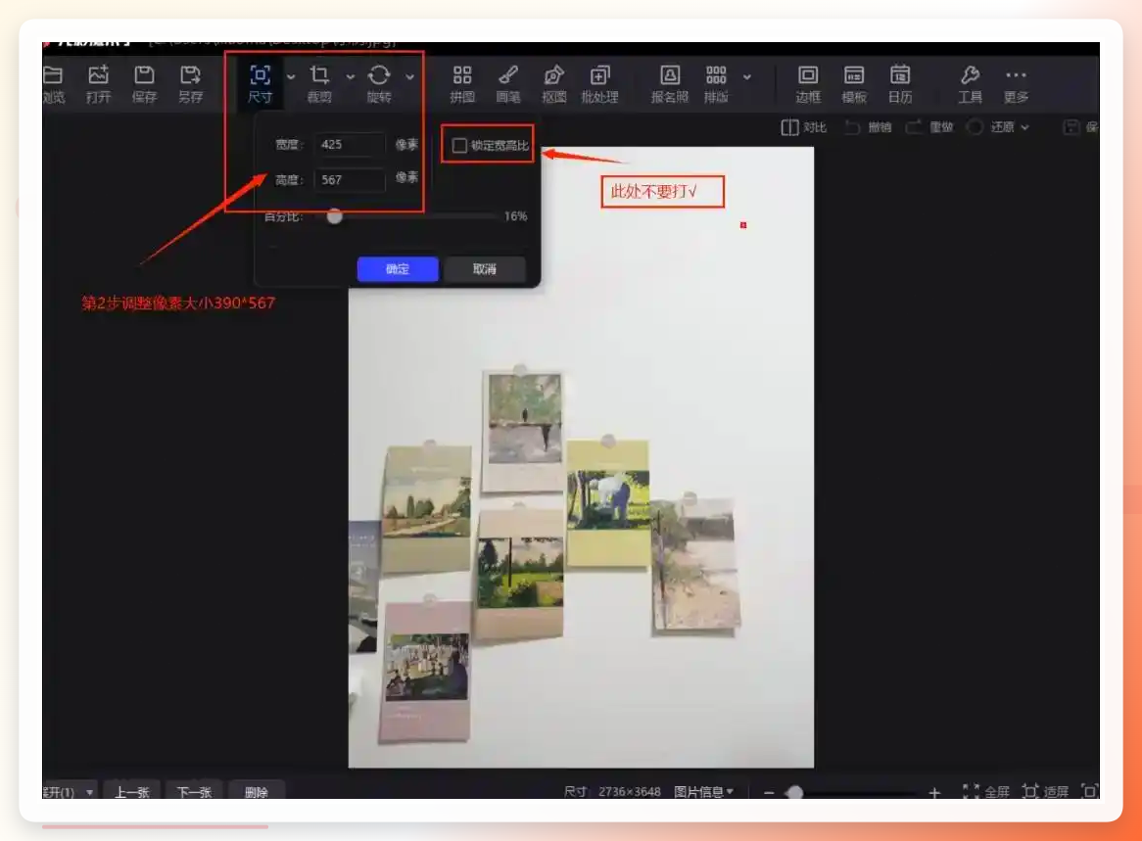The height and width of the screenshot is (841, 1142).
Task: Expand the dropdown arrow beside 裁剪
Action: point(351,76)
